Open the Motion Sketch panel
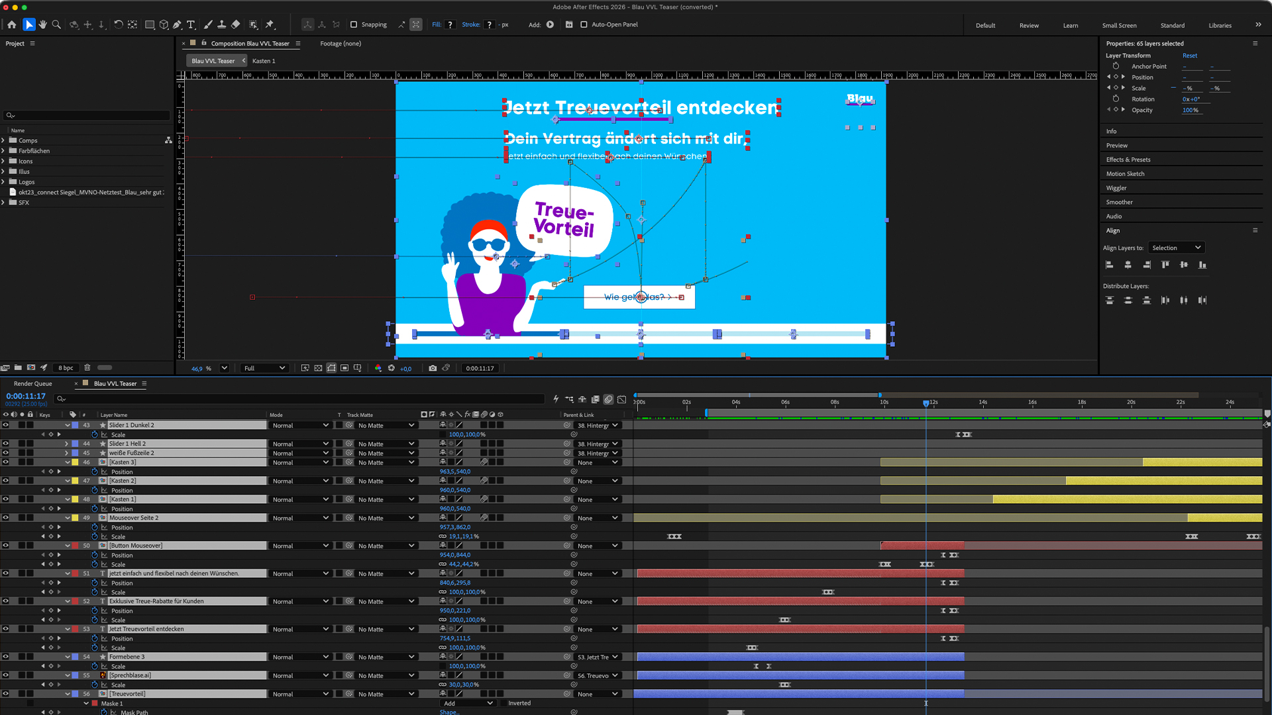The image size is (1272, 715). [1125, 173]
